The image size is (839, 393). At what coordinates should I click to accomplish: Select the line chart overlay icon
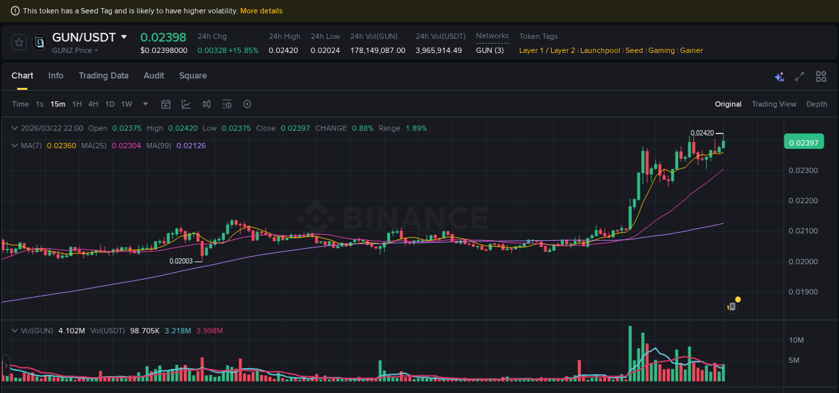(x=187, y=104)
